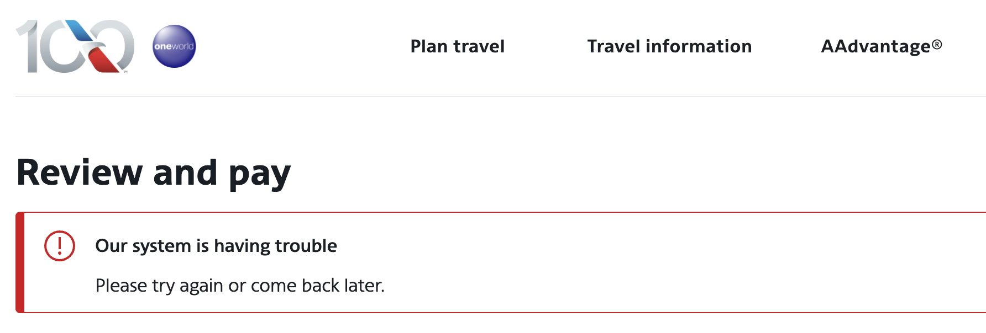The height and width of the screenshot is (333, 986).
Task: Open the AAdvantage menu
Action: (881, 46)
